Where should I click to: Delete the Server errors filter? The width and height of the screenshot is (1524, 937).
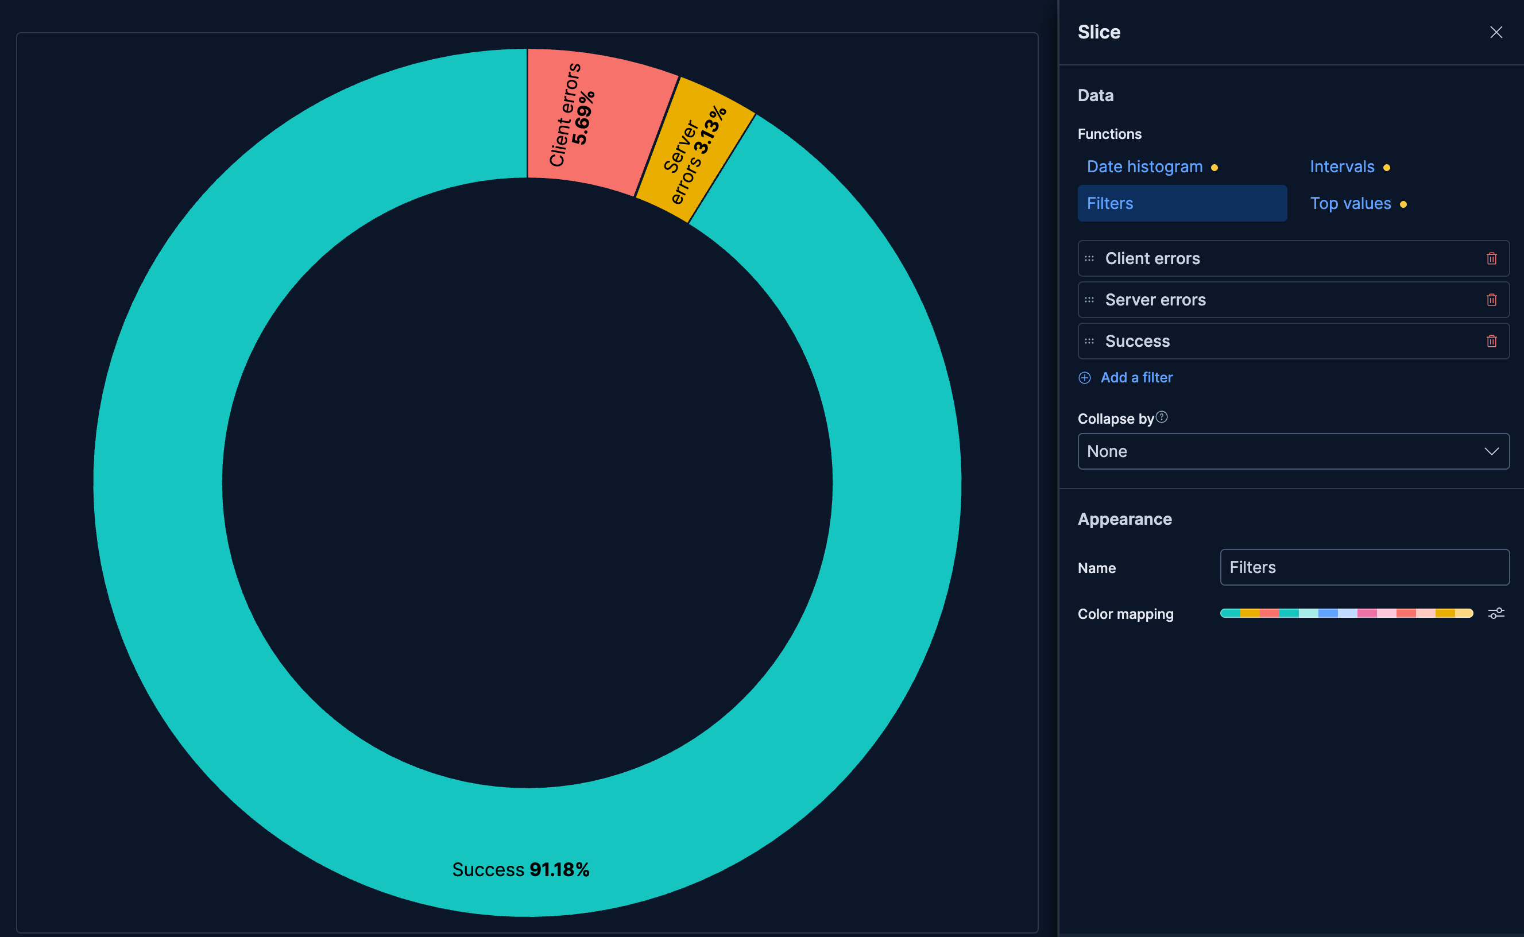coord(1491,300)
